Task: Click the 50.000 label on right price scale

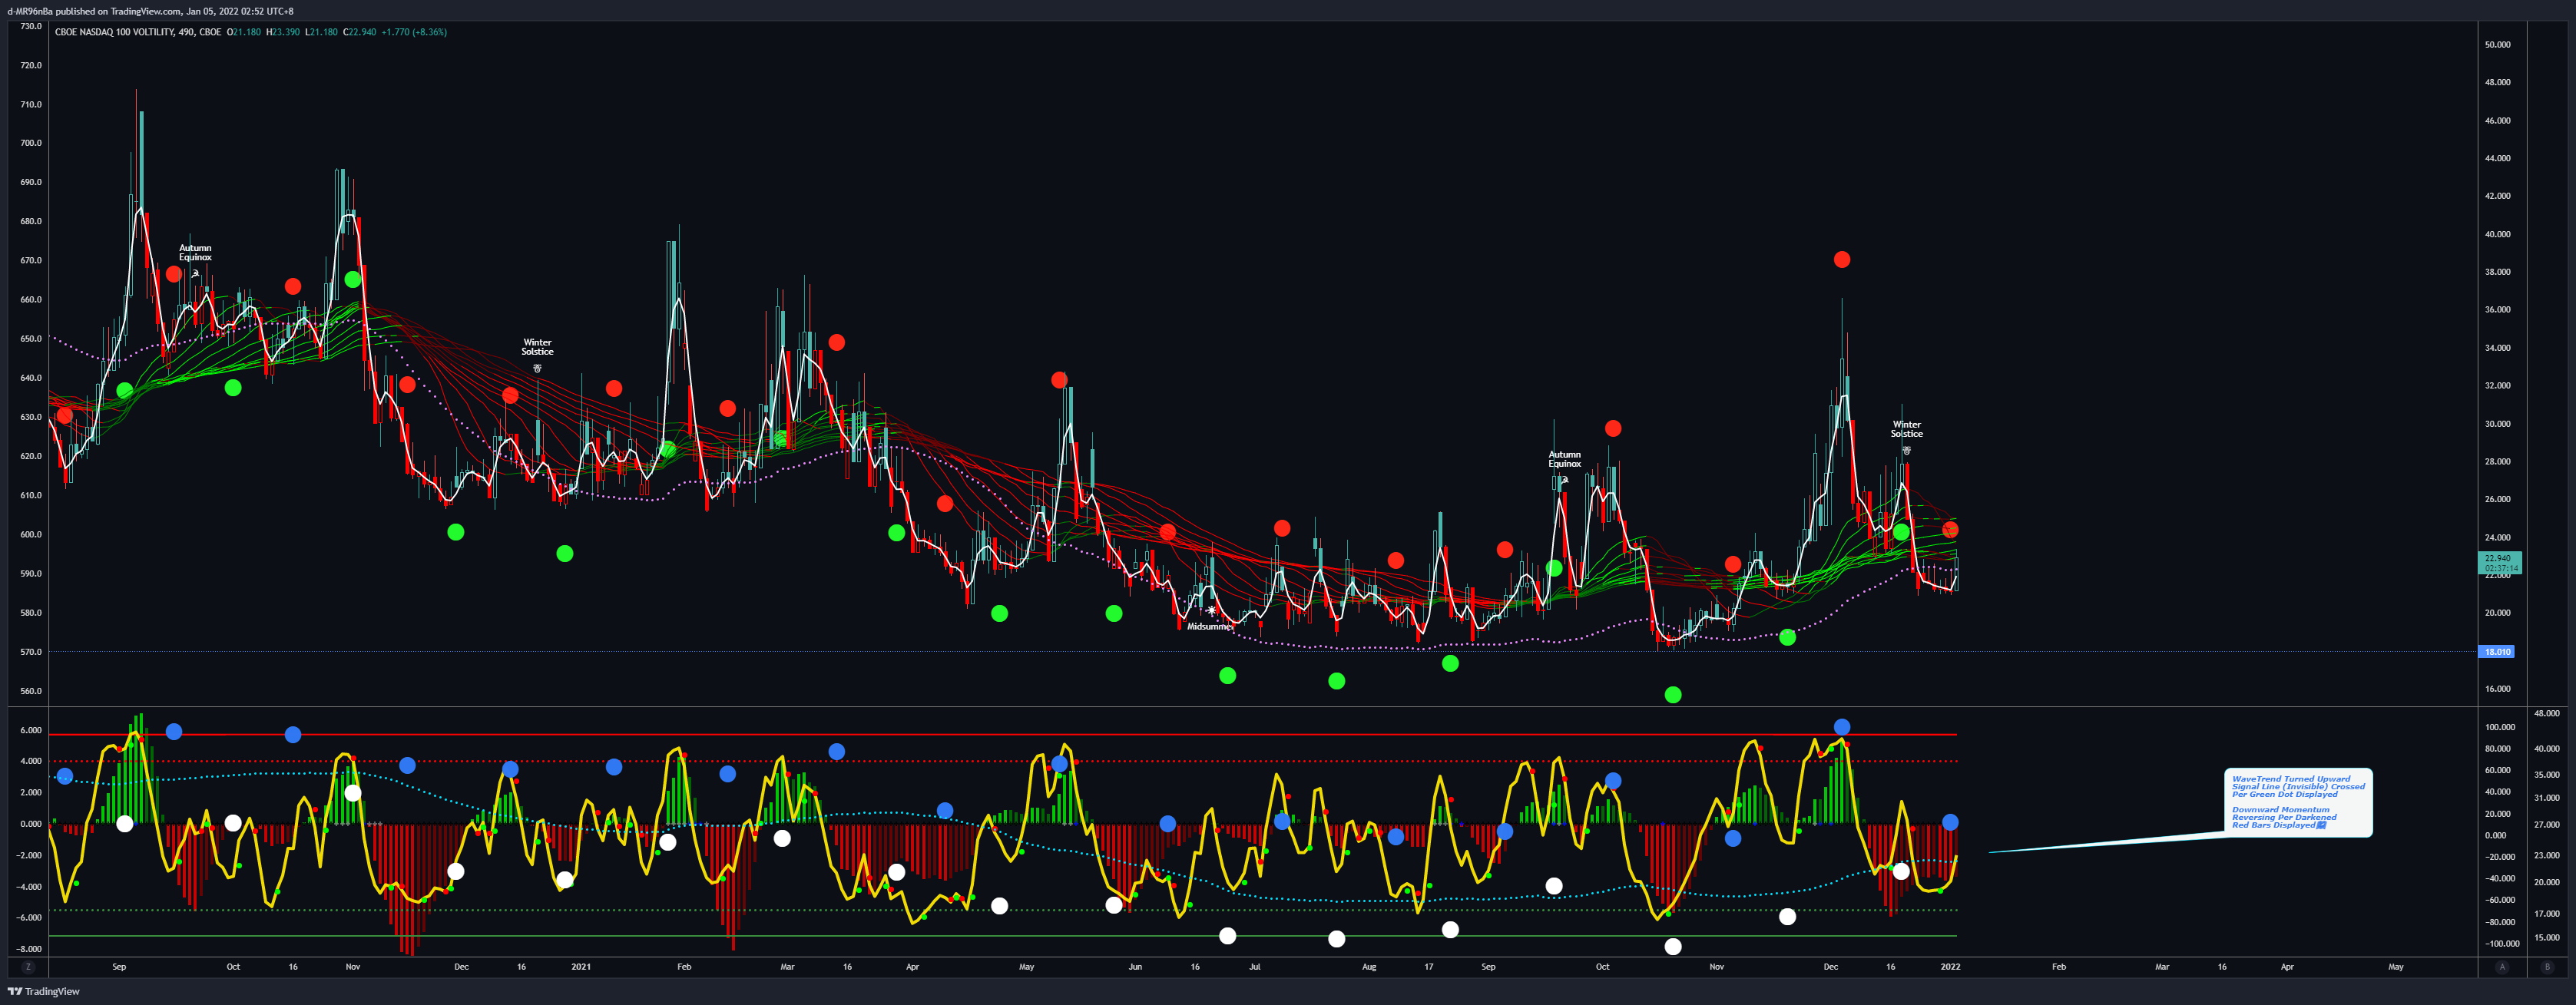Action: coord(2497,45)
